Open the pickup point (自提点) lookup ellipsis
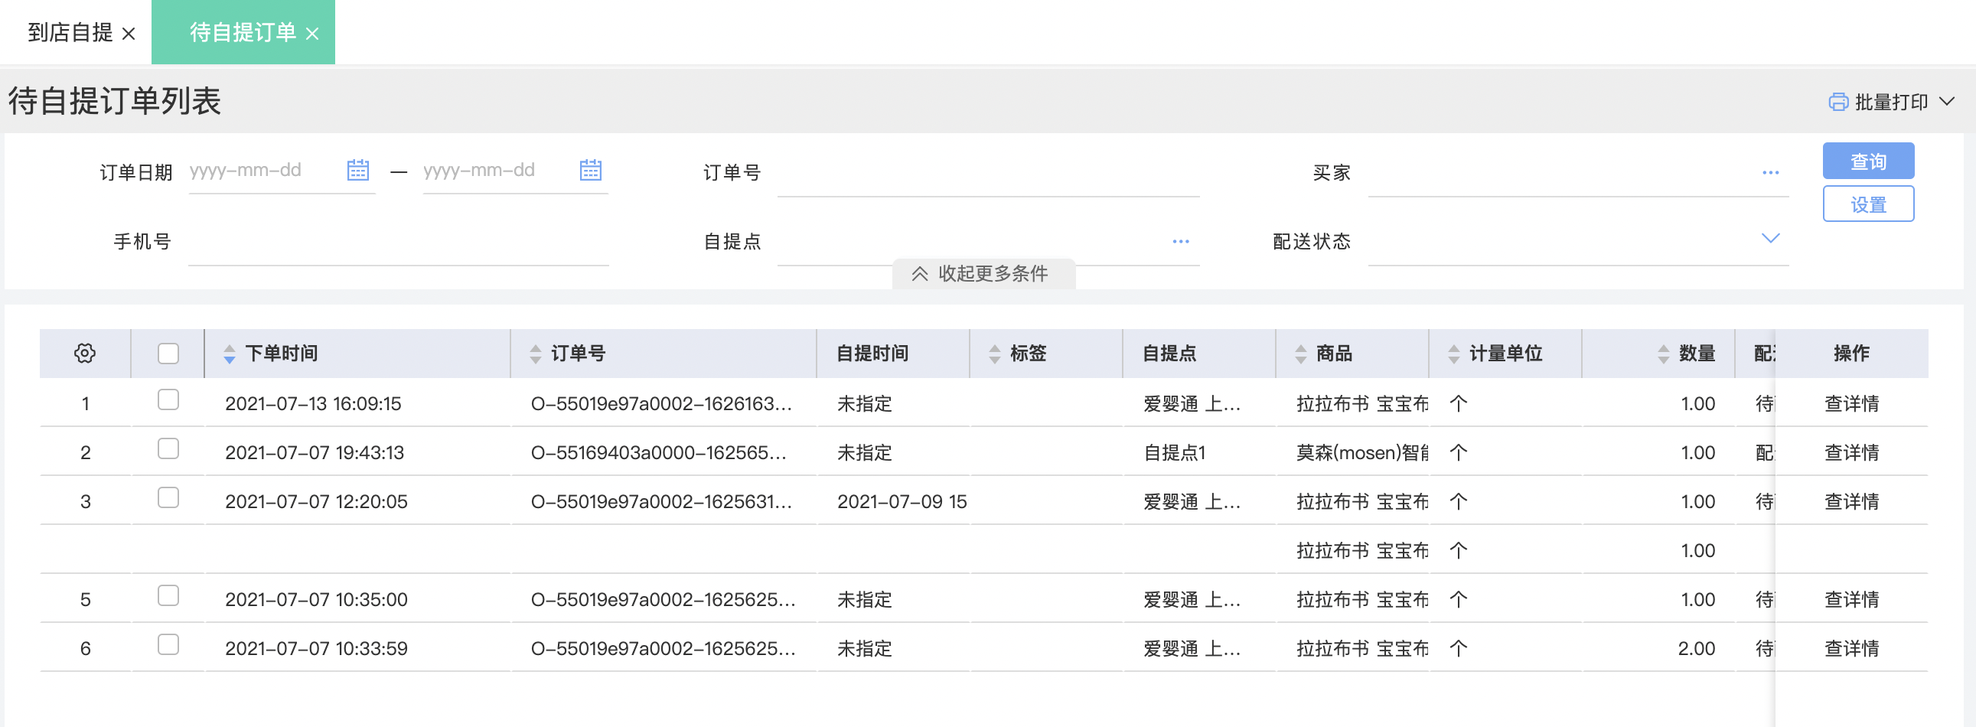The image size is (1976, 727). [x=1181, y=242]
